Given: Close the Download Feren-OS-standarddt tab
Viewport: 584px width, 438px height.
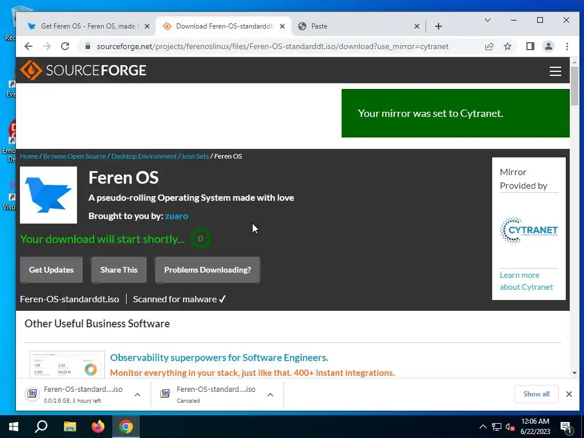Looking at the screenshot, I should 282,26.
